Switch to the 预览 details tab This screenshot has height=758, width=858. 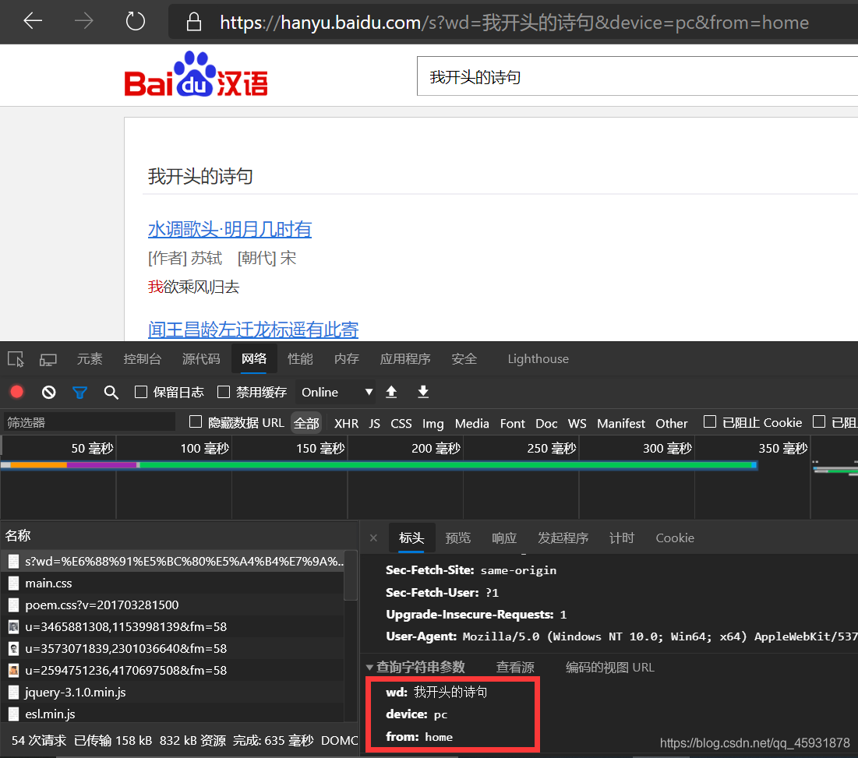tap(458, 538)
